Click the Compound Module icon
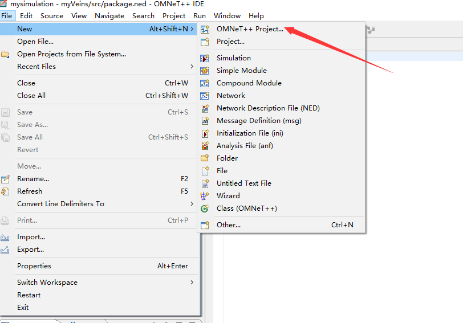This screenshot has width=463, height=323. (x=205, y=83)
